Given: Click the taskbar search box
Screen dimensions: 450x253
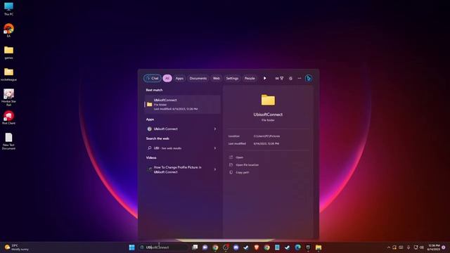Looking at the screenshot, I should tap(163, 247).
